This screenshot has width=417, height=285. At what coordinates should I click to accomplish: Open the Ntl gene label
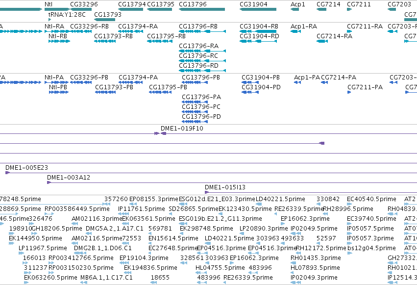coord(49,4)
